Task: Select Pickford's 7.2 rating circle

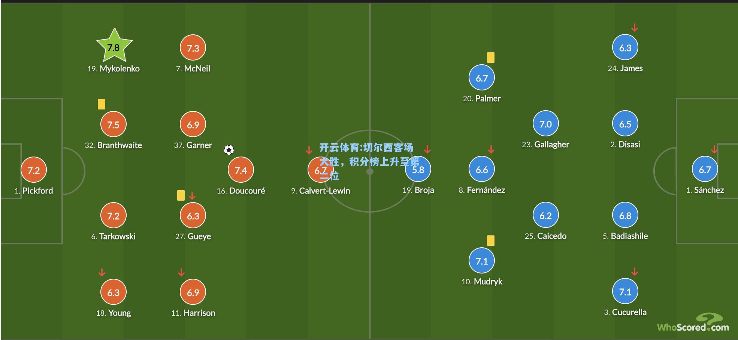Action: pyautogui.click(x=34, y=170)
